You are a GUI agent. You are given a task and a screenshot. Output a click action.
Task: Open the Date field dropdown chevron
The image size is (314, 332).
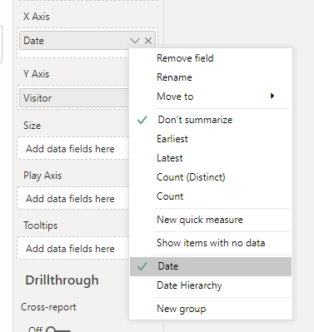pos(135,41)
